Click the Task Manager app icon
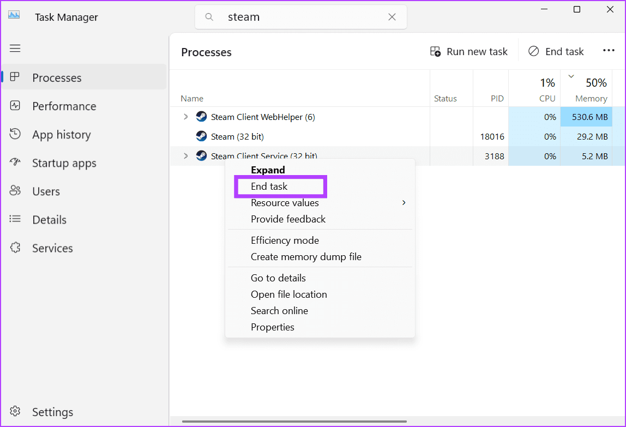This screenshot has height=427, width=626. (14, 15)
